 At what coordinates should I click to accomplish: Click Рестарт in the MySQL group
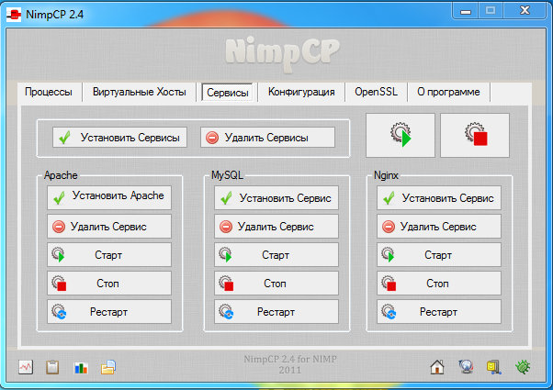(x=276, y=312)
